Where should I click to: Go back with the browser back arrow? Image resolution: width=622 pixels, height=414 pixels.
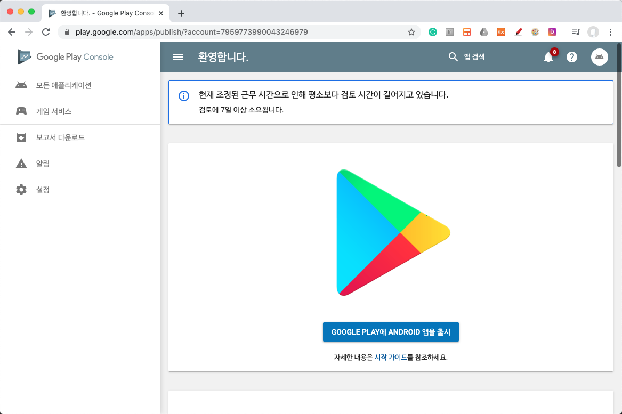coord(12,32)
